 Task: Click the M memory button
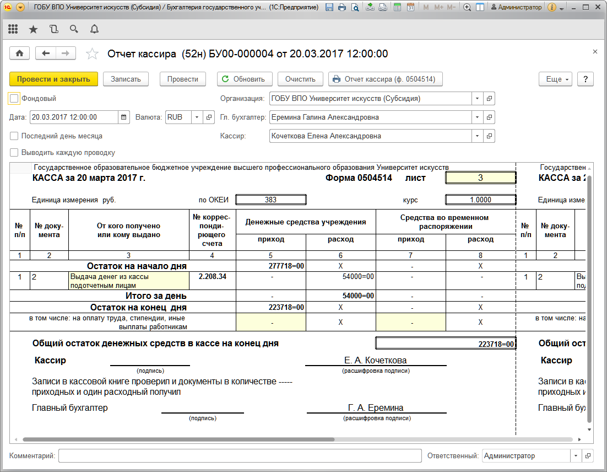[426, 7]
